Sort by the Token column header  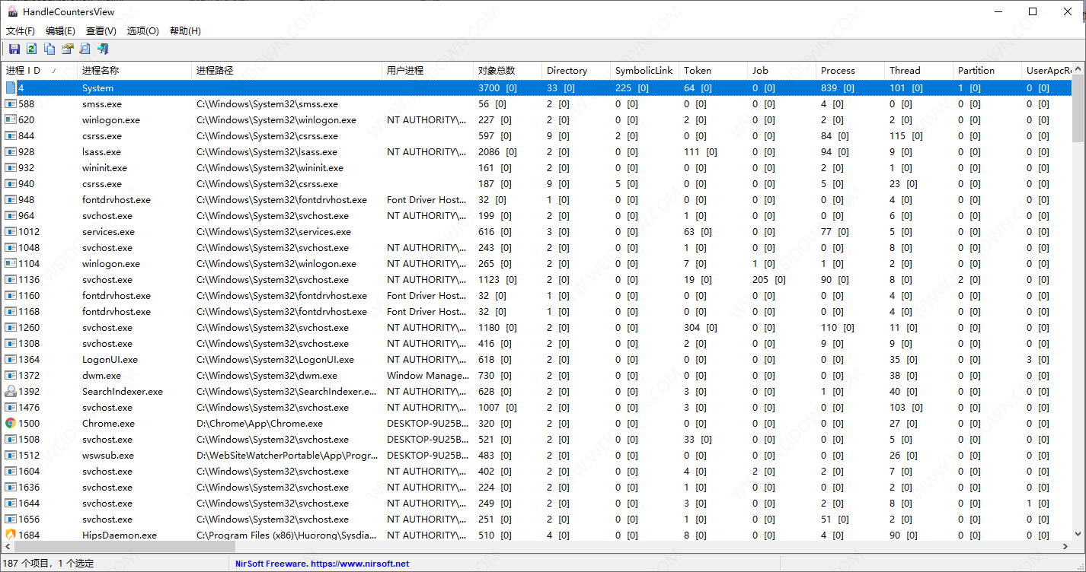pos(713,71)
